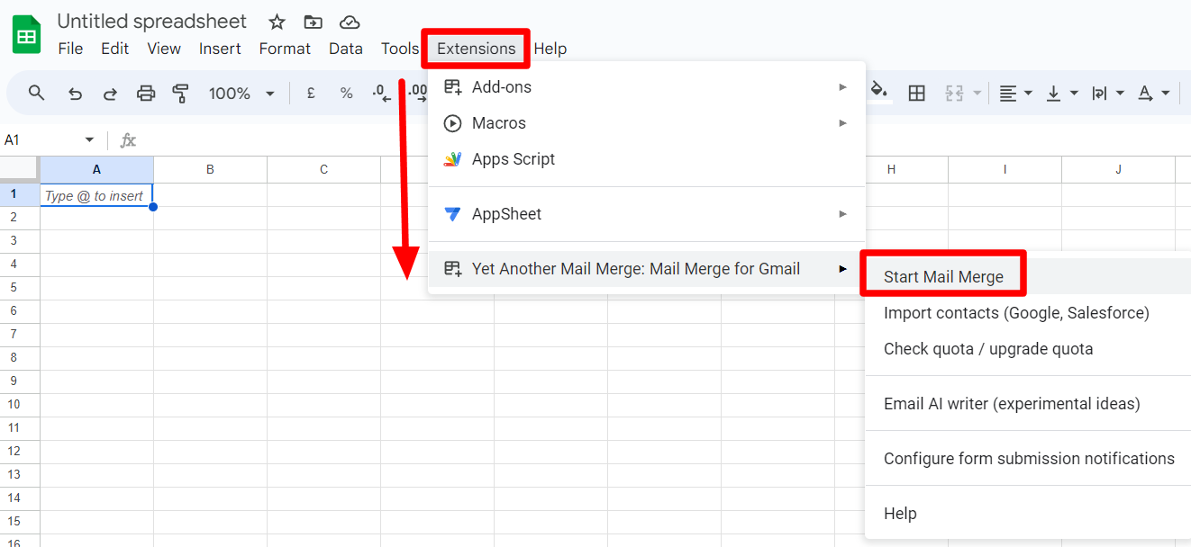This screenshot has width=1191, height=547.
Task: Select the paint format tool
Action: [x=181, y=93]
